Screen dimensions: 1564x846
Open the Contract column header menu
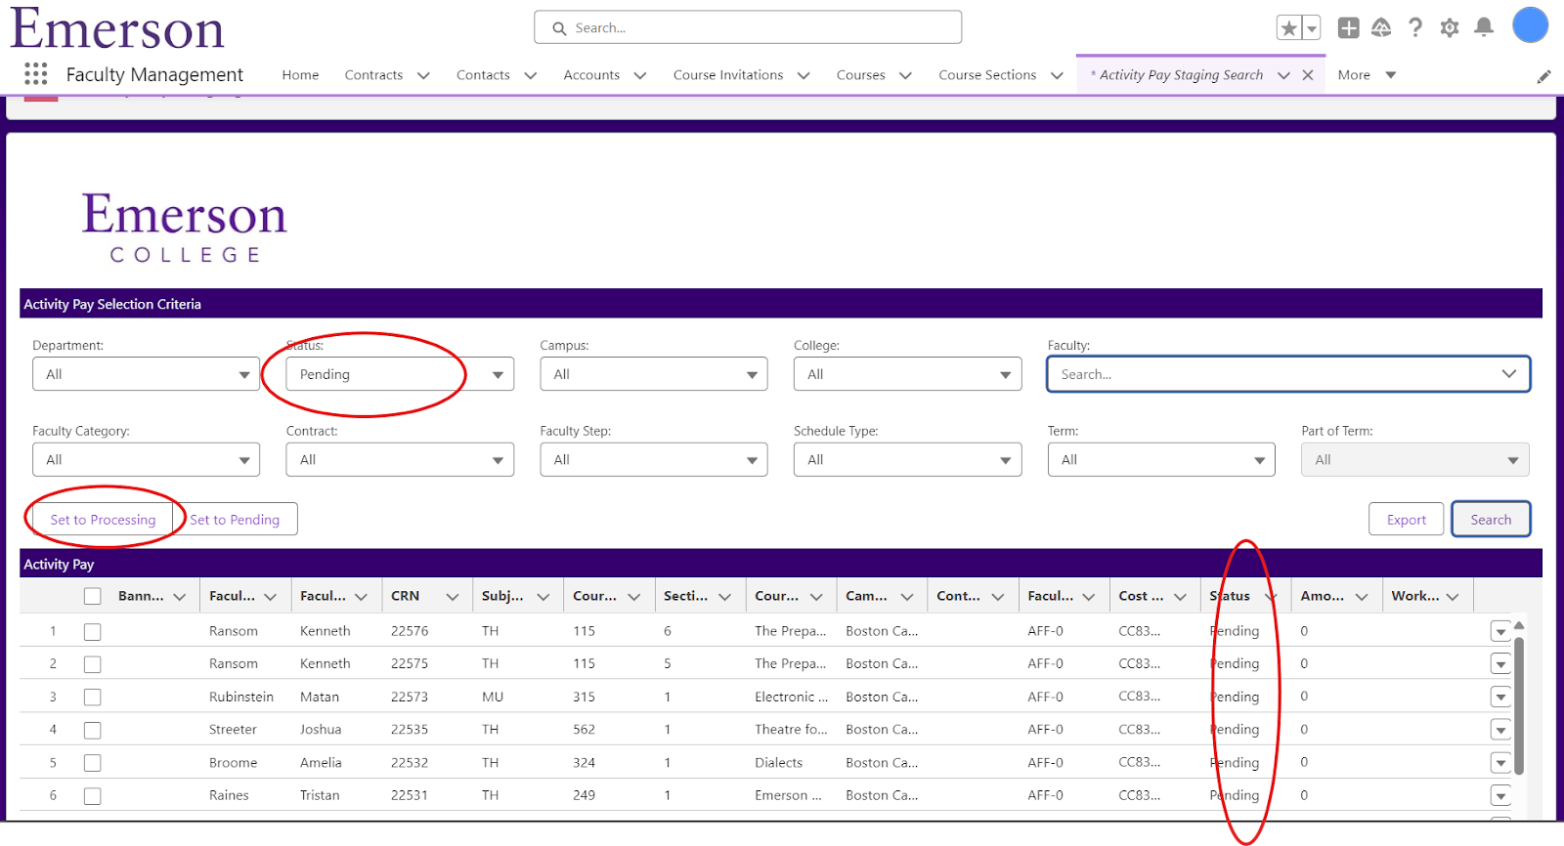point(998,597)
